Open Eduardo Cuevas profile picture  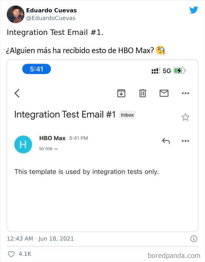click(16, 14)
